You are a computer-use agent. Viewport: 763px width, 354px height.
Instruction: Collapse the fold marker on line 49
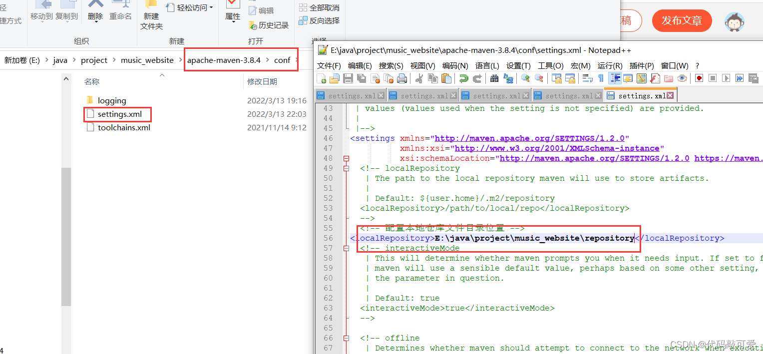coord(347,168)
